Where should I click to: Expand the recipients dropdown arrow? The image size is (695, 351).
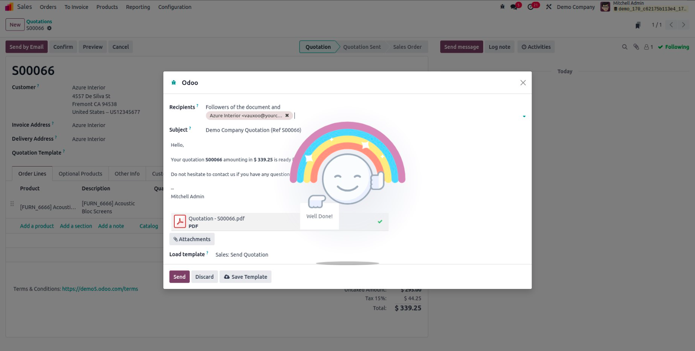[x=524, y=116]
